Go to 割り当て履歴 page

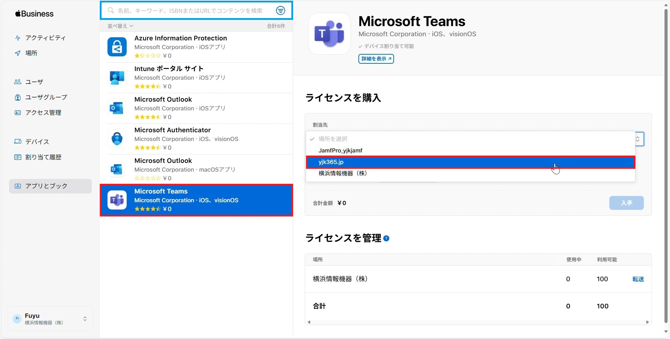pyautogui.click(x=43, y=157)
